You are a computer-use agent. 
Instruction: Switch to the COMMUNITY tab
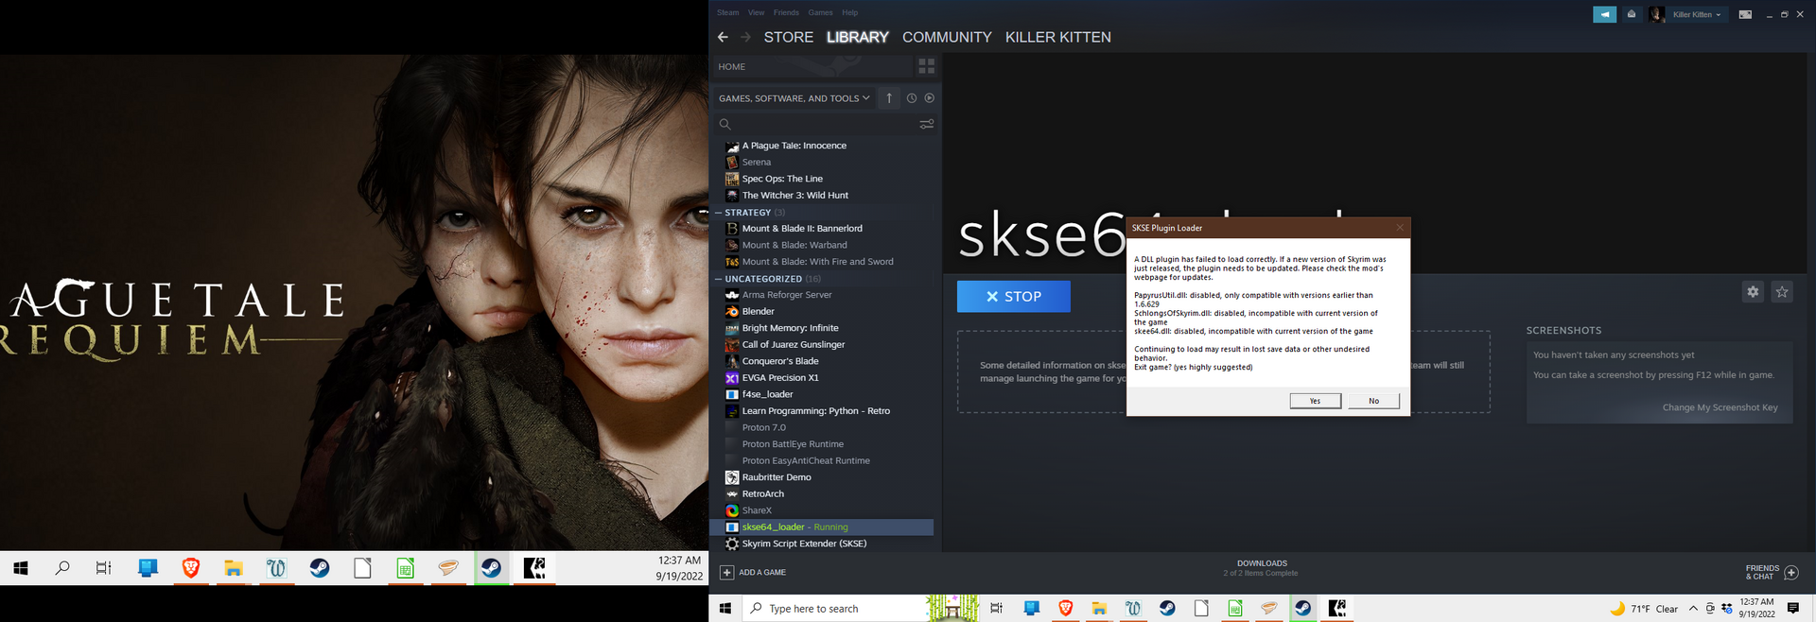click(x=947, y=37)
